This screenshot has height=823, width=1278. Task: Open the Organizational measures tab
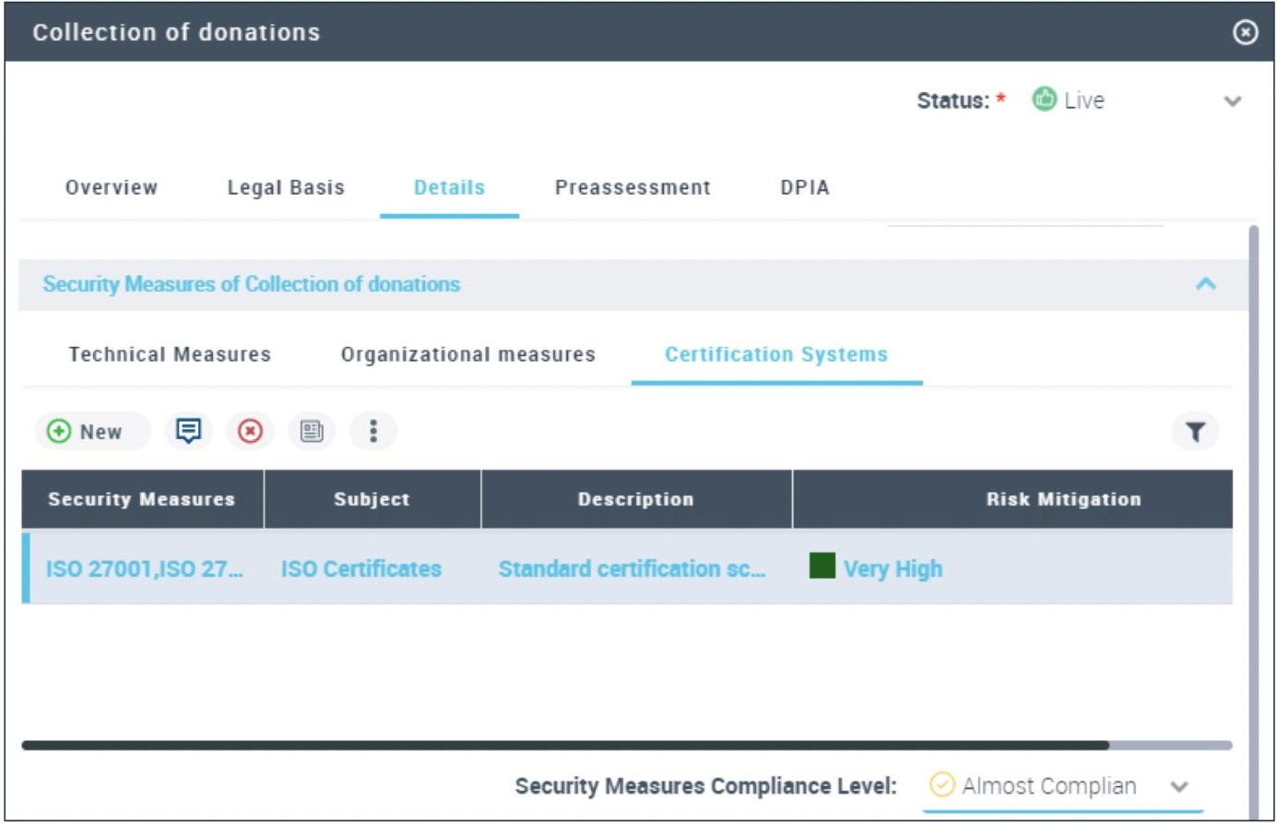[468, 354]
